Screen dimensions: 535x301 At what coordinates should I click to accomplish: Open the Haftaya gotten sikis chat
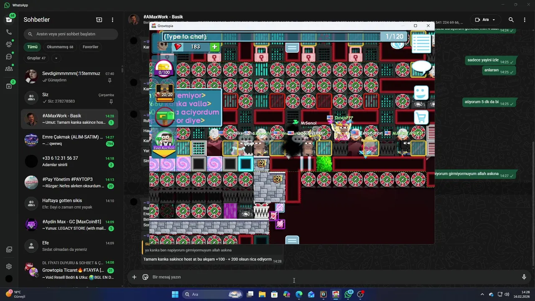coord(69,204)
